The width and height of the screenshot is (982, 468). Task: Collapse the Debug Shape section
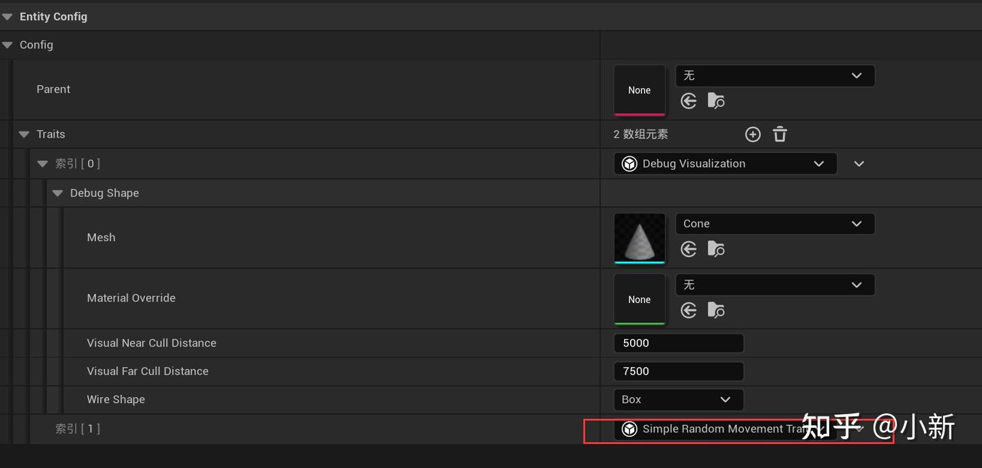58,193
